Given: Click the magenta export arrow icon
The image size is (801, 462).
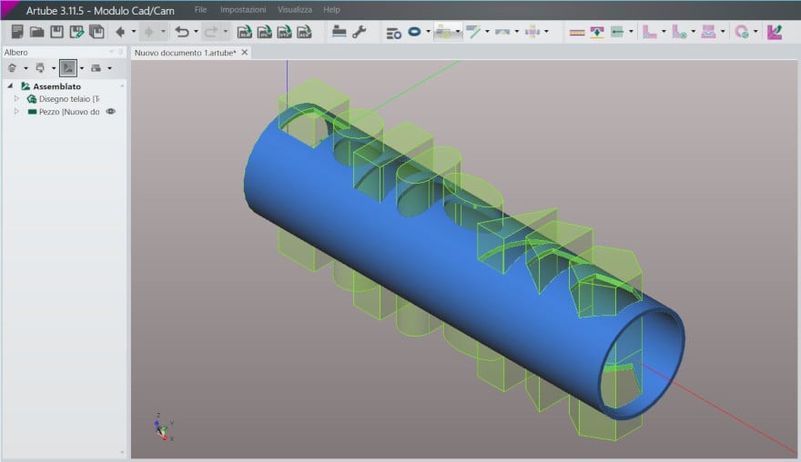Looking at the screenshot, I should (774, 32).
